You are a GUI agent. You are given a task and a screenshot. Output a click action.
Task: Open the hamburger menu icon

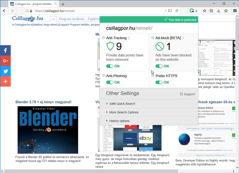point(235,11)
